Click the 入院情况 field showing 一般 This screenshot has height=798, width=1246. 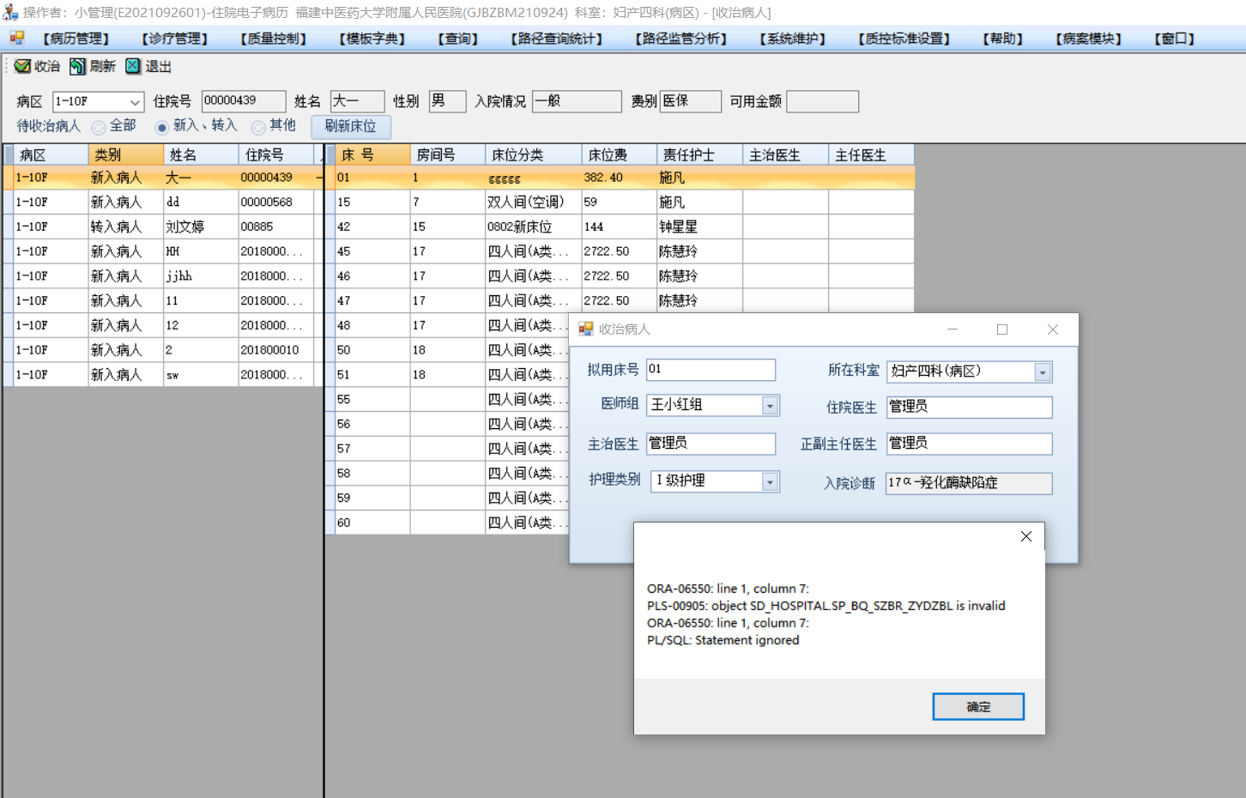pyautogui.click(x=577, y=101)
